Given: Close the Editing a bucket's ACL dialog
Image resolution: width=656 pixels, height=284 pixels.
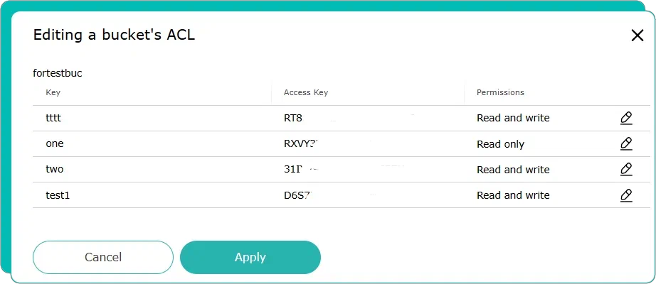Looking at the screenshot, I should (637, 35).
